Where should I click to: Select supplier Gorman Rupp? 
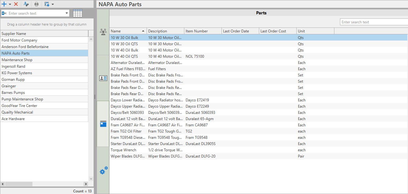(44, 79)
